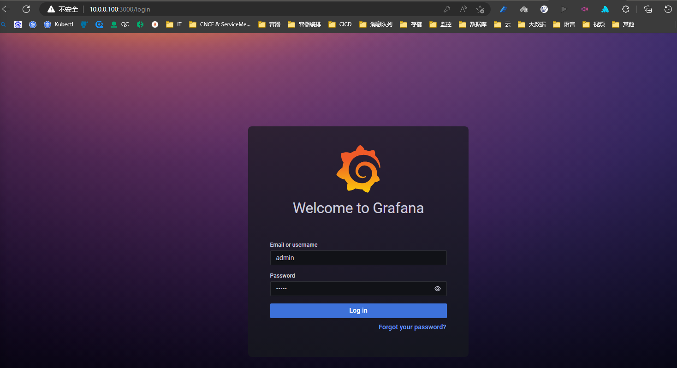
Task: Focus the Email or username field
Action: (358, 258)
